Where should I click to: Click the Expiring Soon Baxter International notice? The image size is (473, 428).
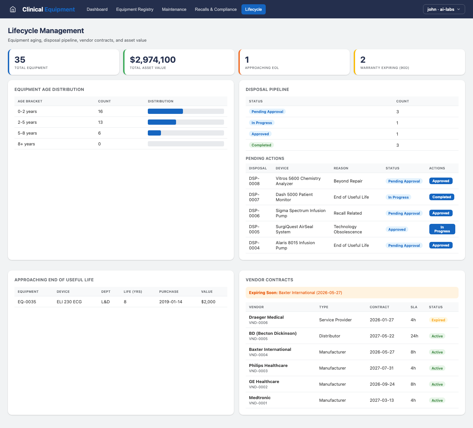(x=352, y=292)
